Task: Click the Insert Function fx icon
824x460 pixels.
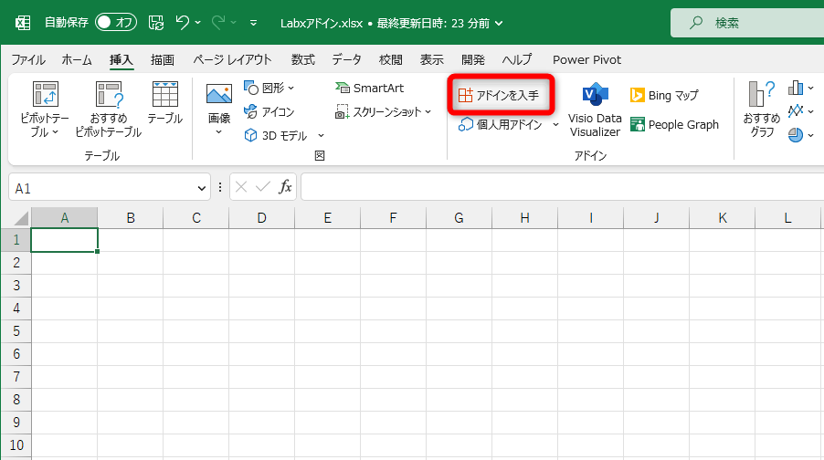Action: pos(285,187)
